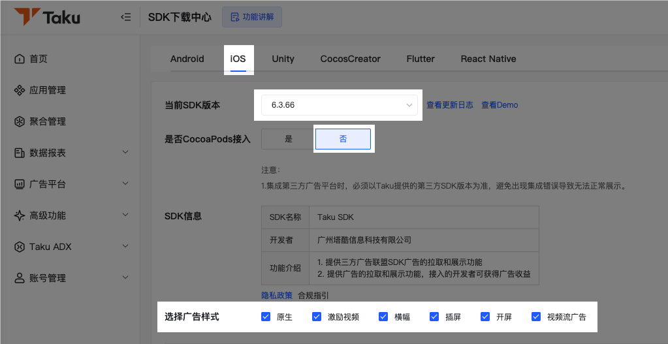This screenshot has width=668, height=344.
Task: Expand the 高级功能 menu chevron
Action: pyautogui.click(x=125, y=215)
